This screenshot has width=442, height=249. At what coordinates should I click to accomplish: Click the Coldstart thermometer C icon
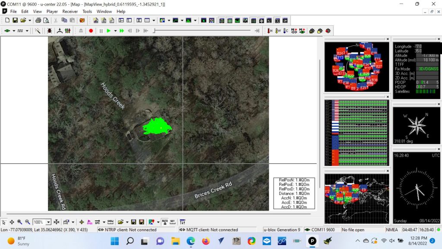[x=286, y=31]
